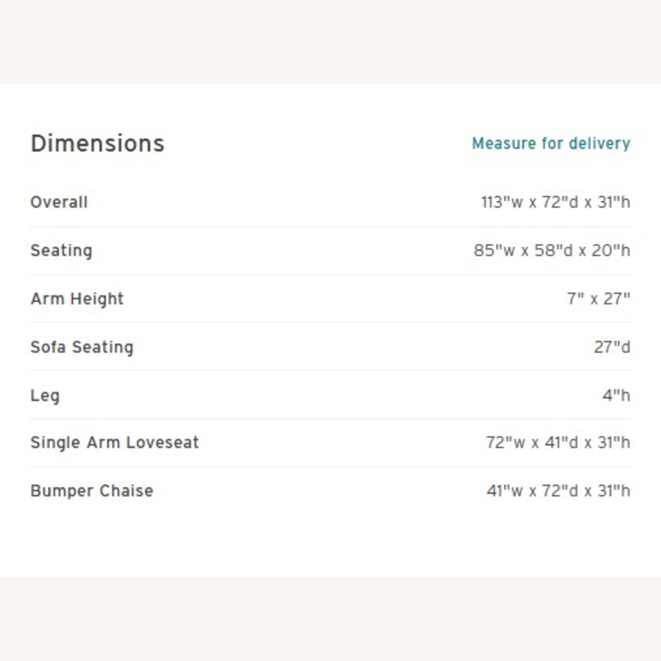
Task: Click the Sofa Seating value 27"d
Action: coord(612,347)
